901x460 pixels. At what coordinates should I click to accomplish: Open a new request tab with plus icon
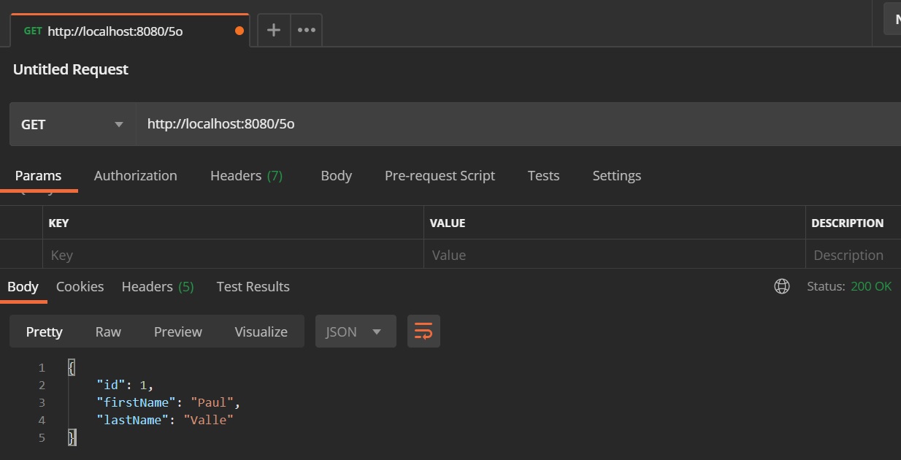[274, 31]
